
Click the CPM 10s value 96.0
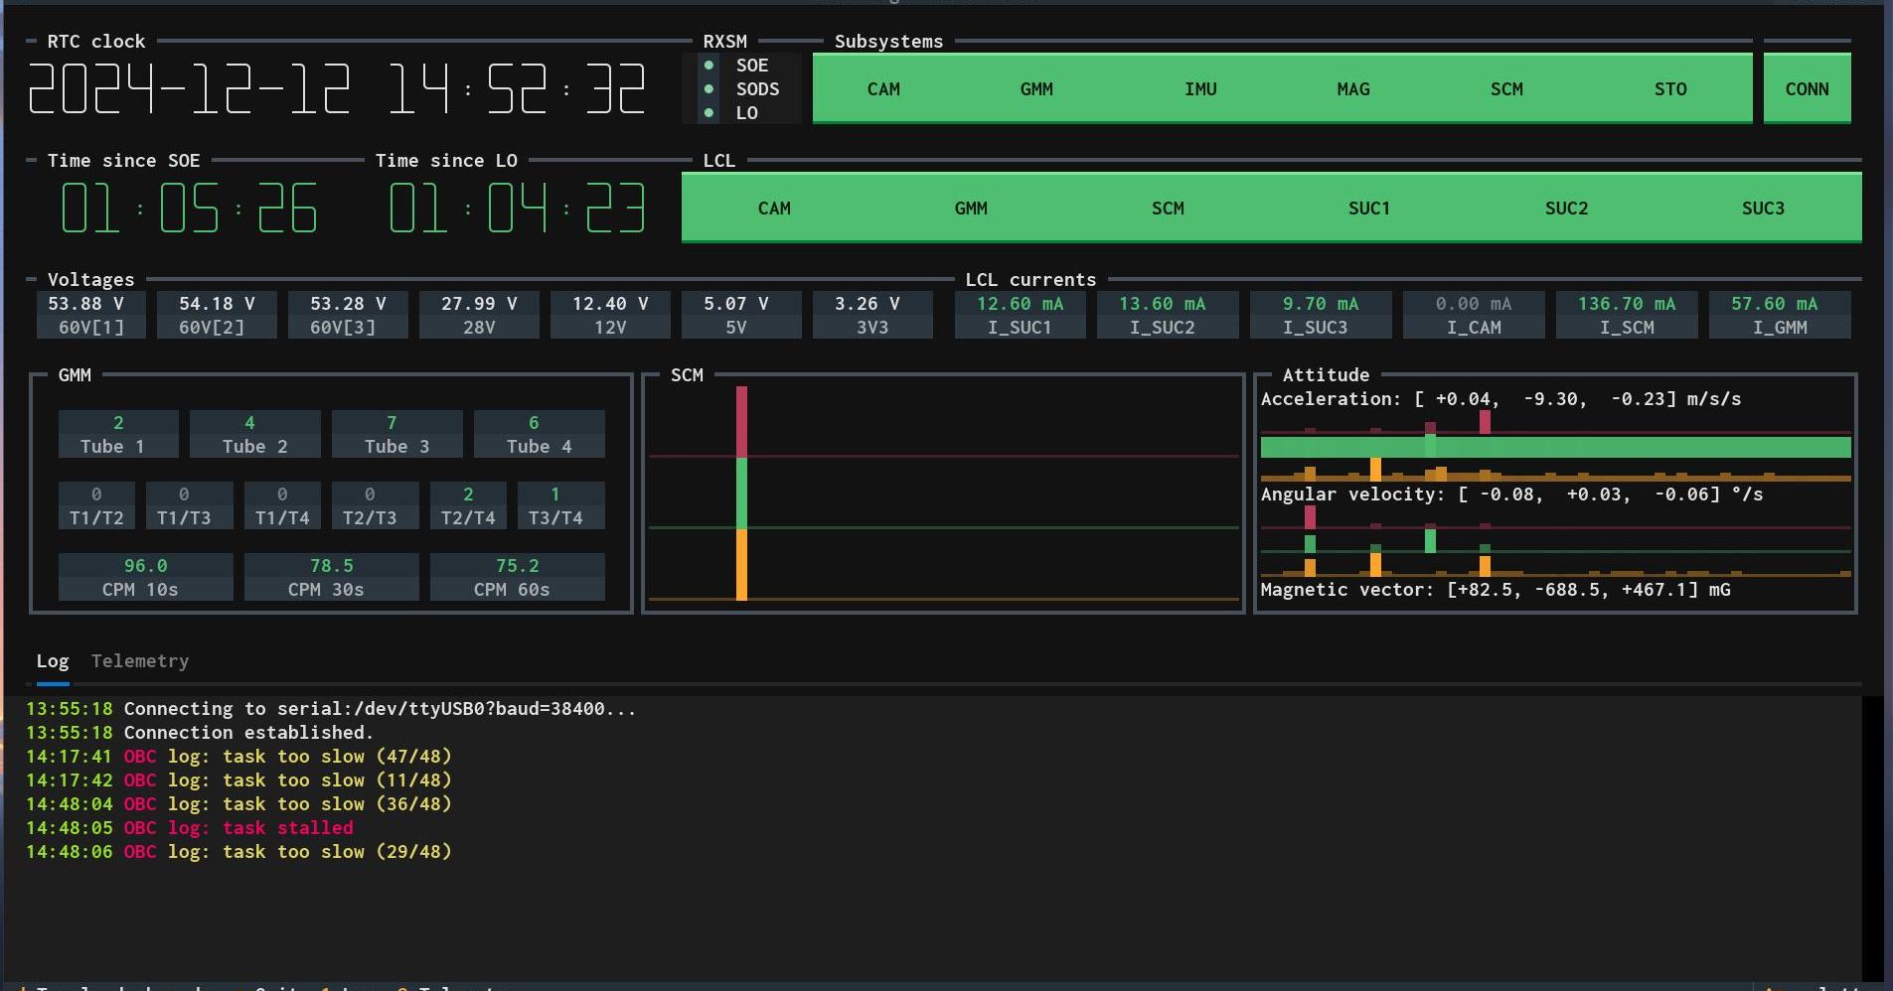145,577
